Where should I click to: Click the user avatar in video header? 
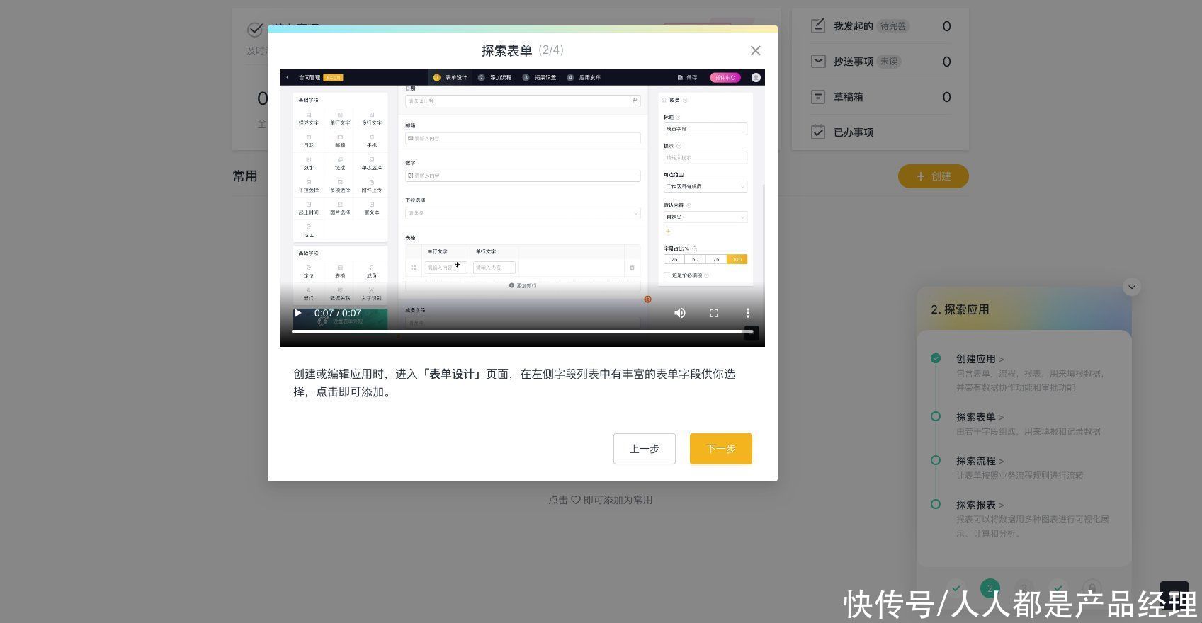click(756, 78)
